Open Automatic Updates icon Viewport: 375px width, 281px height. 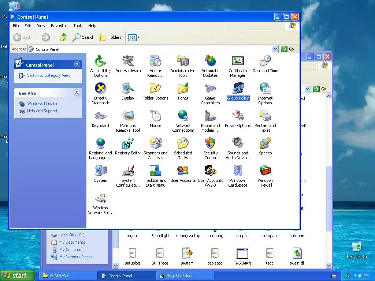[x=210, y=66]
